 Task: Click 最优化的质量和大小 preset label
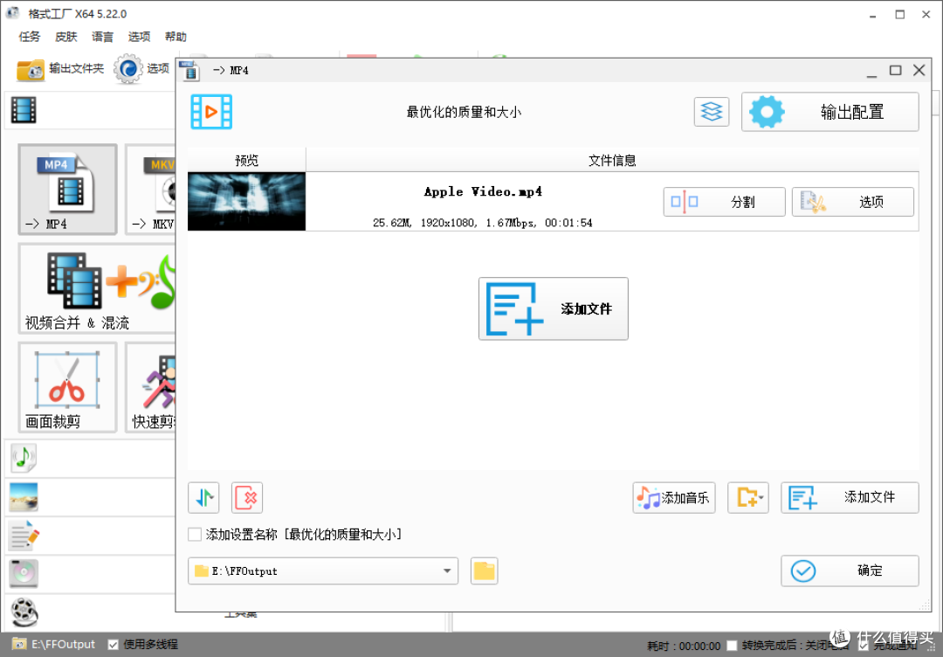pyautogui.click(x=464, y=112)
